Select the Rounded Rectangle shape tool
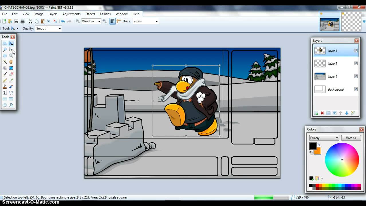The width and height of the screenshot is (366, 206). (11, 99)
